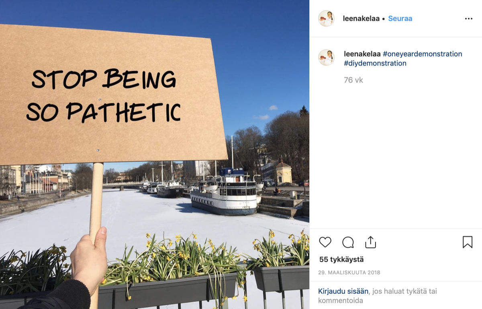Open the three-dot more options menu
482x309 pixels.
tap(469, 19)
